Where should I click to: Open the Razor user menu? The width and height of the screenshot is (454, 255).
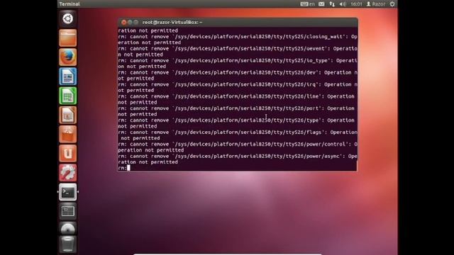376,4
